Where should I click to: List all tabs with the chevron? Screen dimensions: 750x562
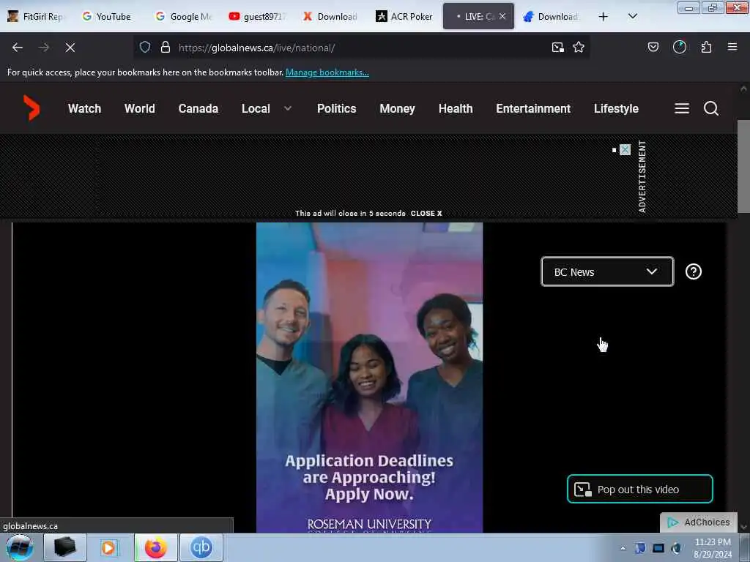(x=632, y=16)
